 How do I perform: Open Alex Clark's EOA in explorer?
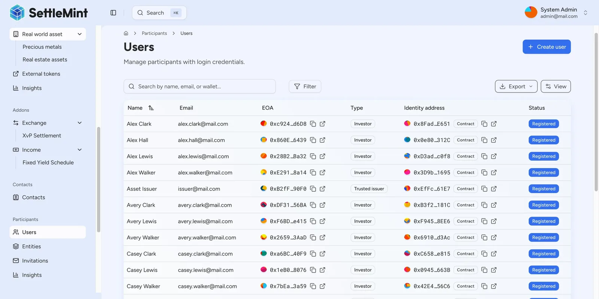point(322,124)
